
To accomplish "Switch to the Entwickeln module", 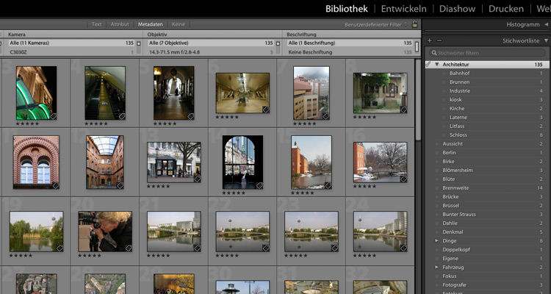I will click(x=404, y=9).
